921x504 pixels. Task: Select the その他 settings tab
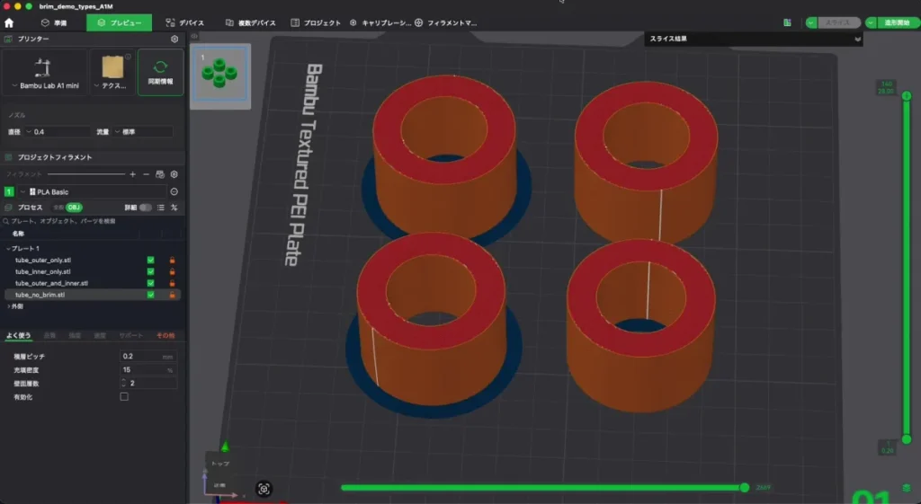tap(165, 336)
